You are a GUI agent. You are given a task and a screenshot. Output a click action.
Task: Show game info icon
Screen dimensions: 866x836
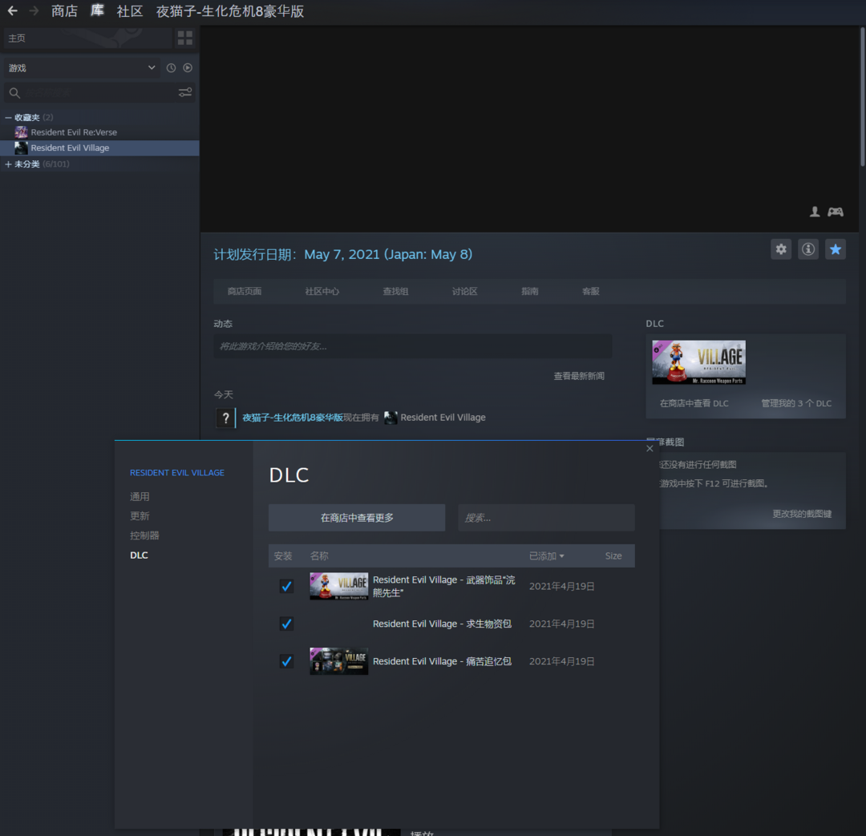click(x=808, y=249)
